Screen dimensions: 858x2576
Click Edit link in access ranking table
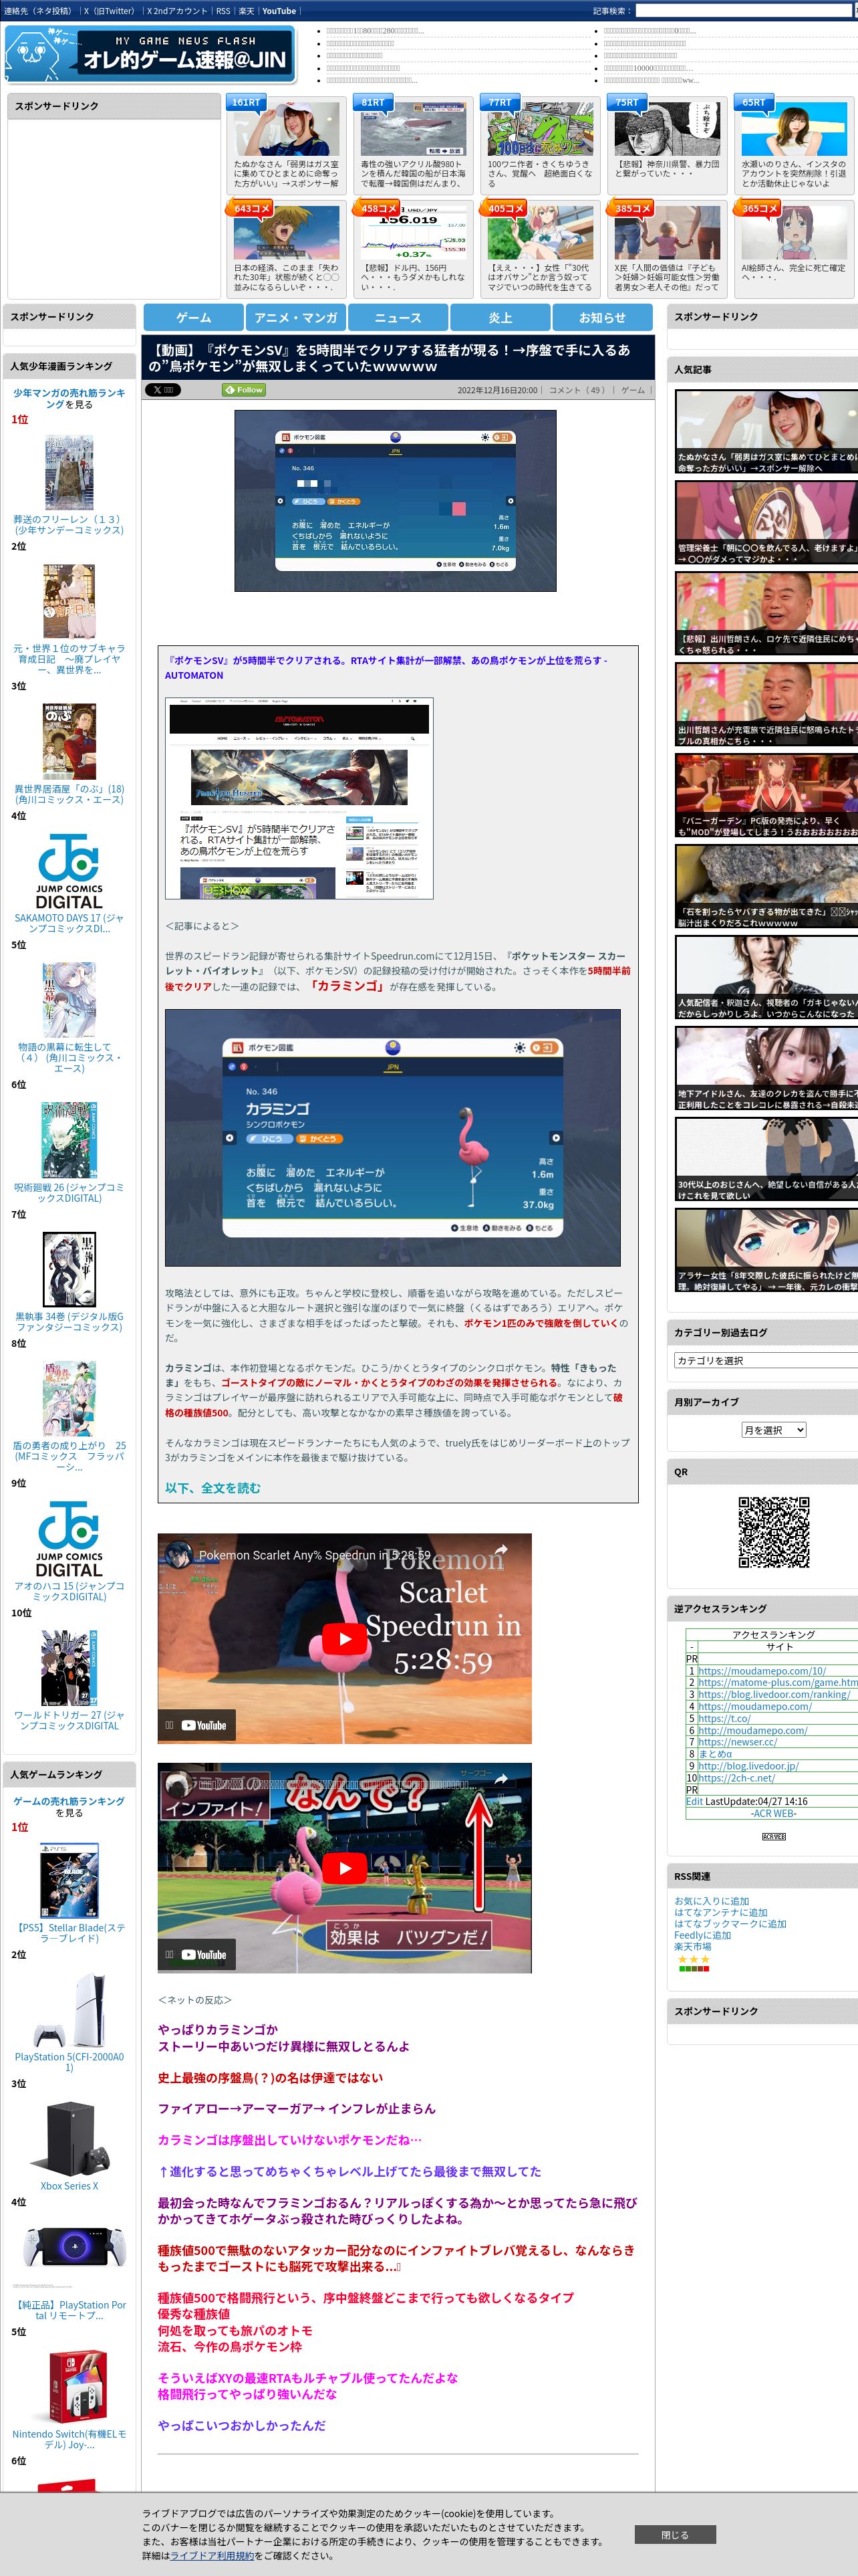[694, 1801]
